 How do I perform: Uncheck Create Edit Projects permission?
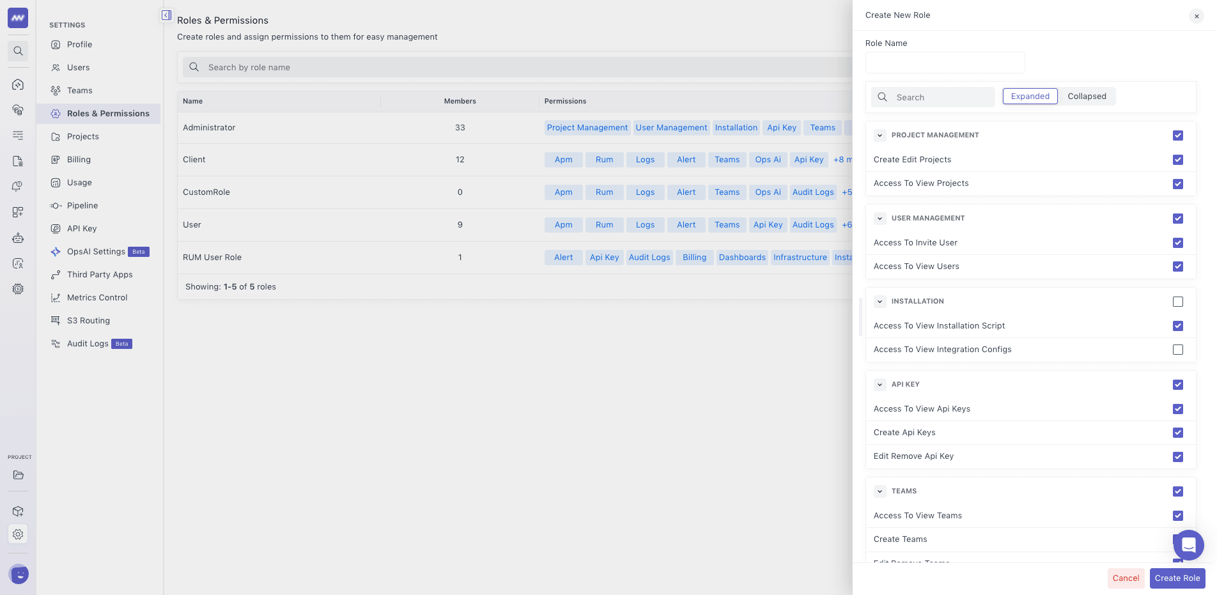pos(1178,160)
